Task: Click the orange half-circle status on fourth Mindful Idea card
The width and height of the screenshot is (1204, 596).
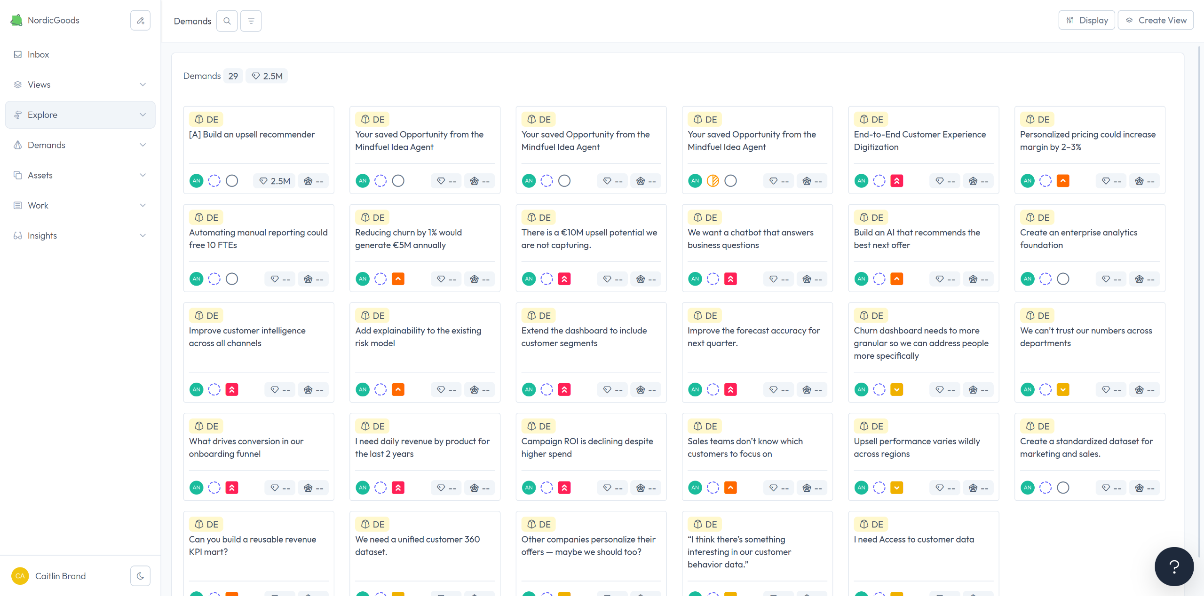Action: [x=713, y=181]
